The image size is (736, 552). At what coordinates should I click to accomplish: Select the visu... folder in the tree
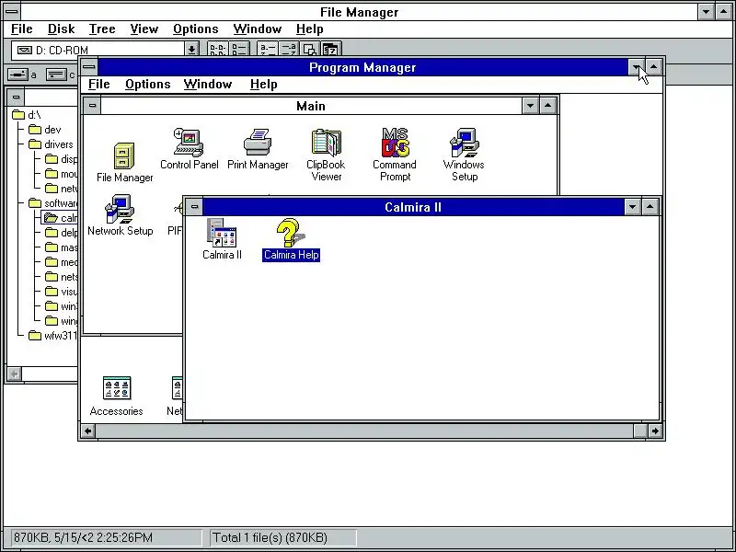pos(62,292)
